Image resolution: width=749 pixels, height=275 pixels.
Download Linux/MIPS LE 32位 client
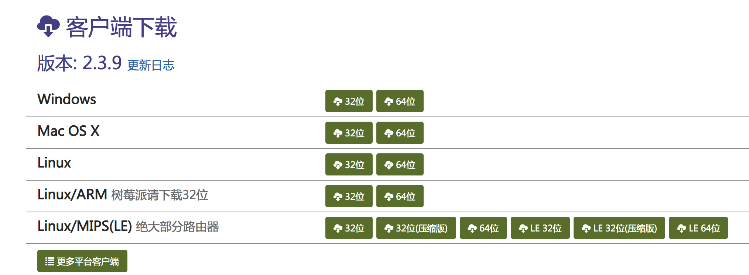(x=540, y=228)
